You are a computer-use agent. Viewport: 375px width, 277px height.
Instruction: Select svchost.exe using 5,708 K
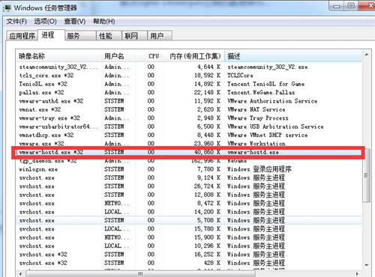click(189, 220)
